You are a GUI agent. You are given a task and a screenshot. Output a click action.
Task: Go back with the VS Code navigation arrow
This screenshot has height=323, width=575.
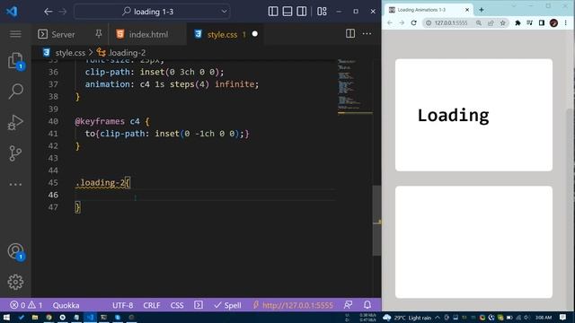[48, 12]
